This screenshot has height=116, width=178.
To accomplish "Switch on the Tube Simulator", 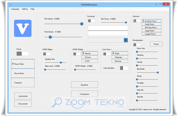I will (x=124, y=68).
